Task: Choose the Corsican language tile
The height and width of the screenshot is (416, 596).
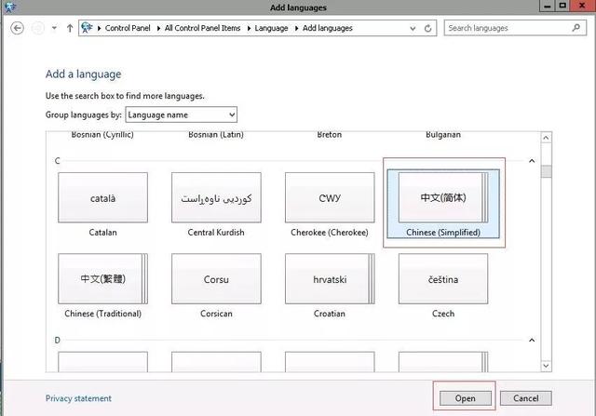Action: click(216, 279)
